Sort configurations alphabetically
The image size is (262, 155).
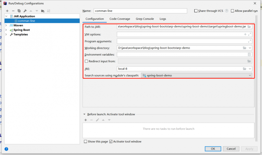(x=49, y=11)
